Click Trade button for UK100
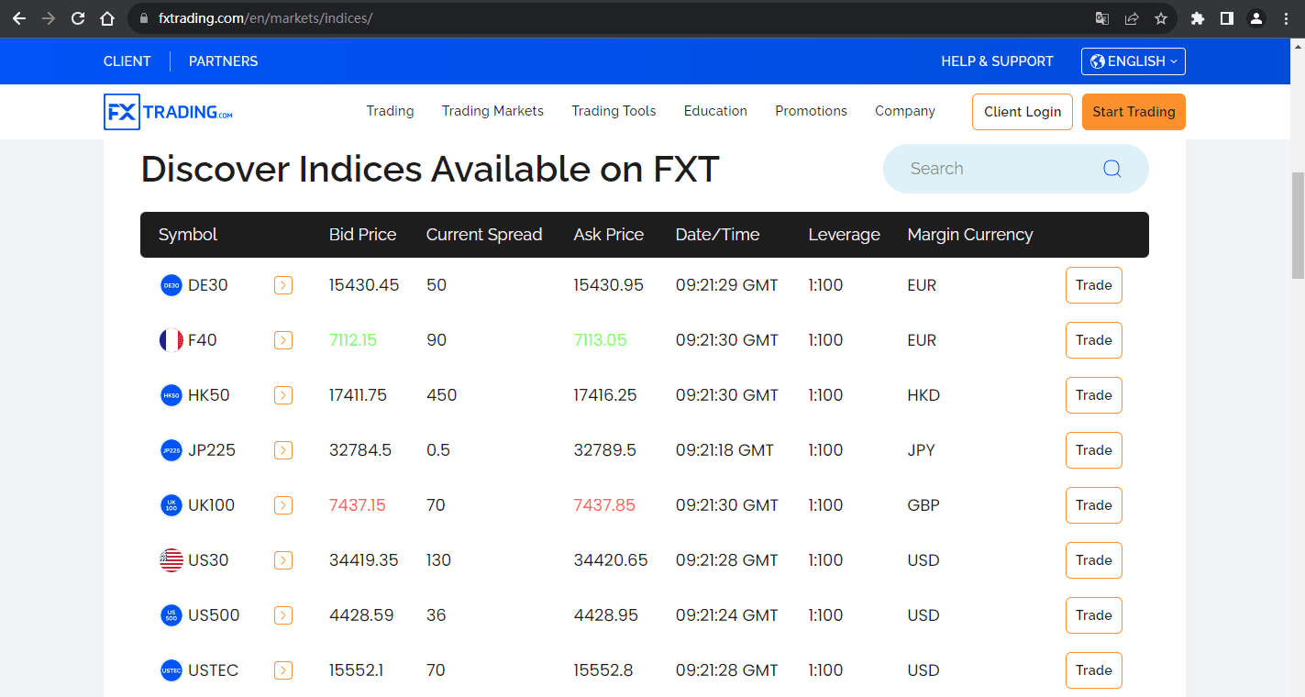This screenshot has width=1305, height=697. pyautogui.click(x=1094, y=505)
